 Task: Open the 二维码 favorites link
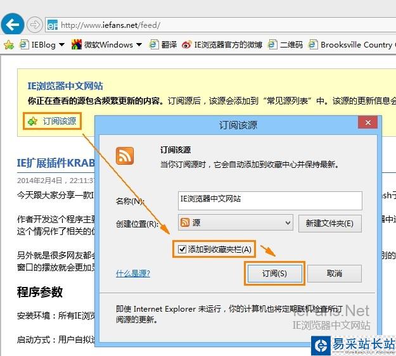coord(285,45)
